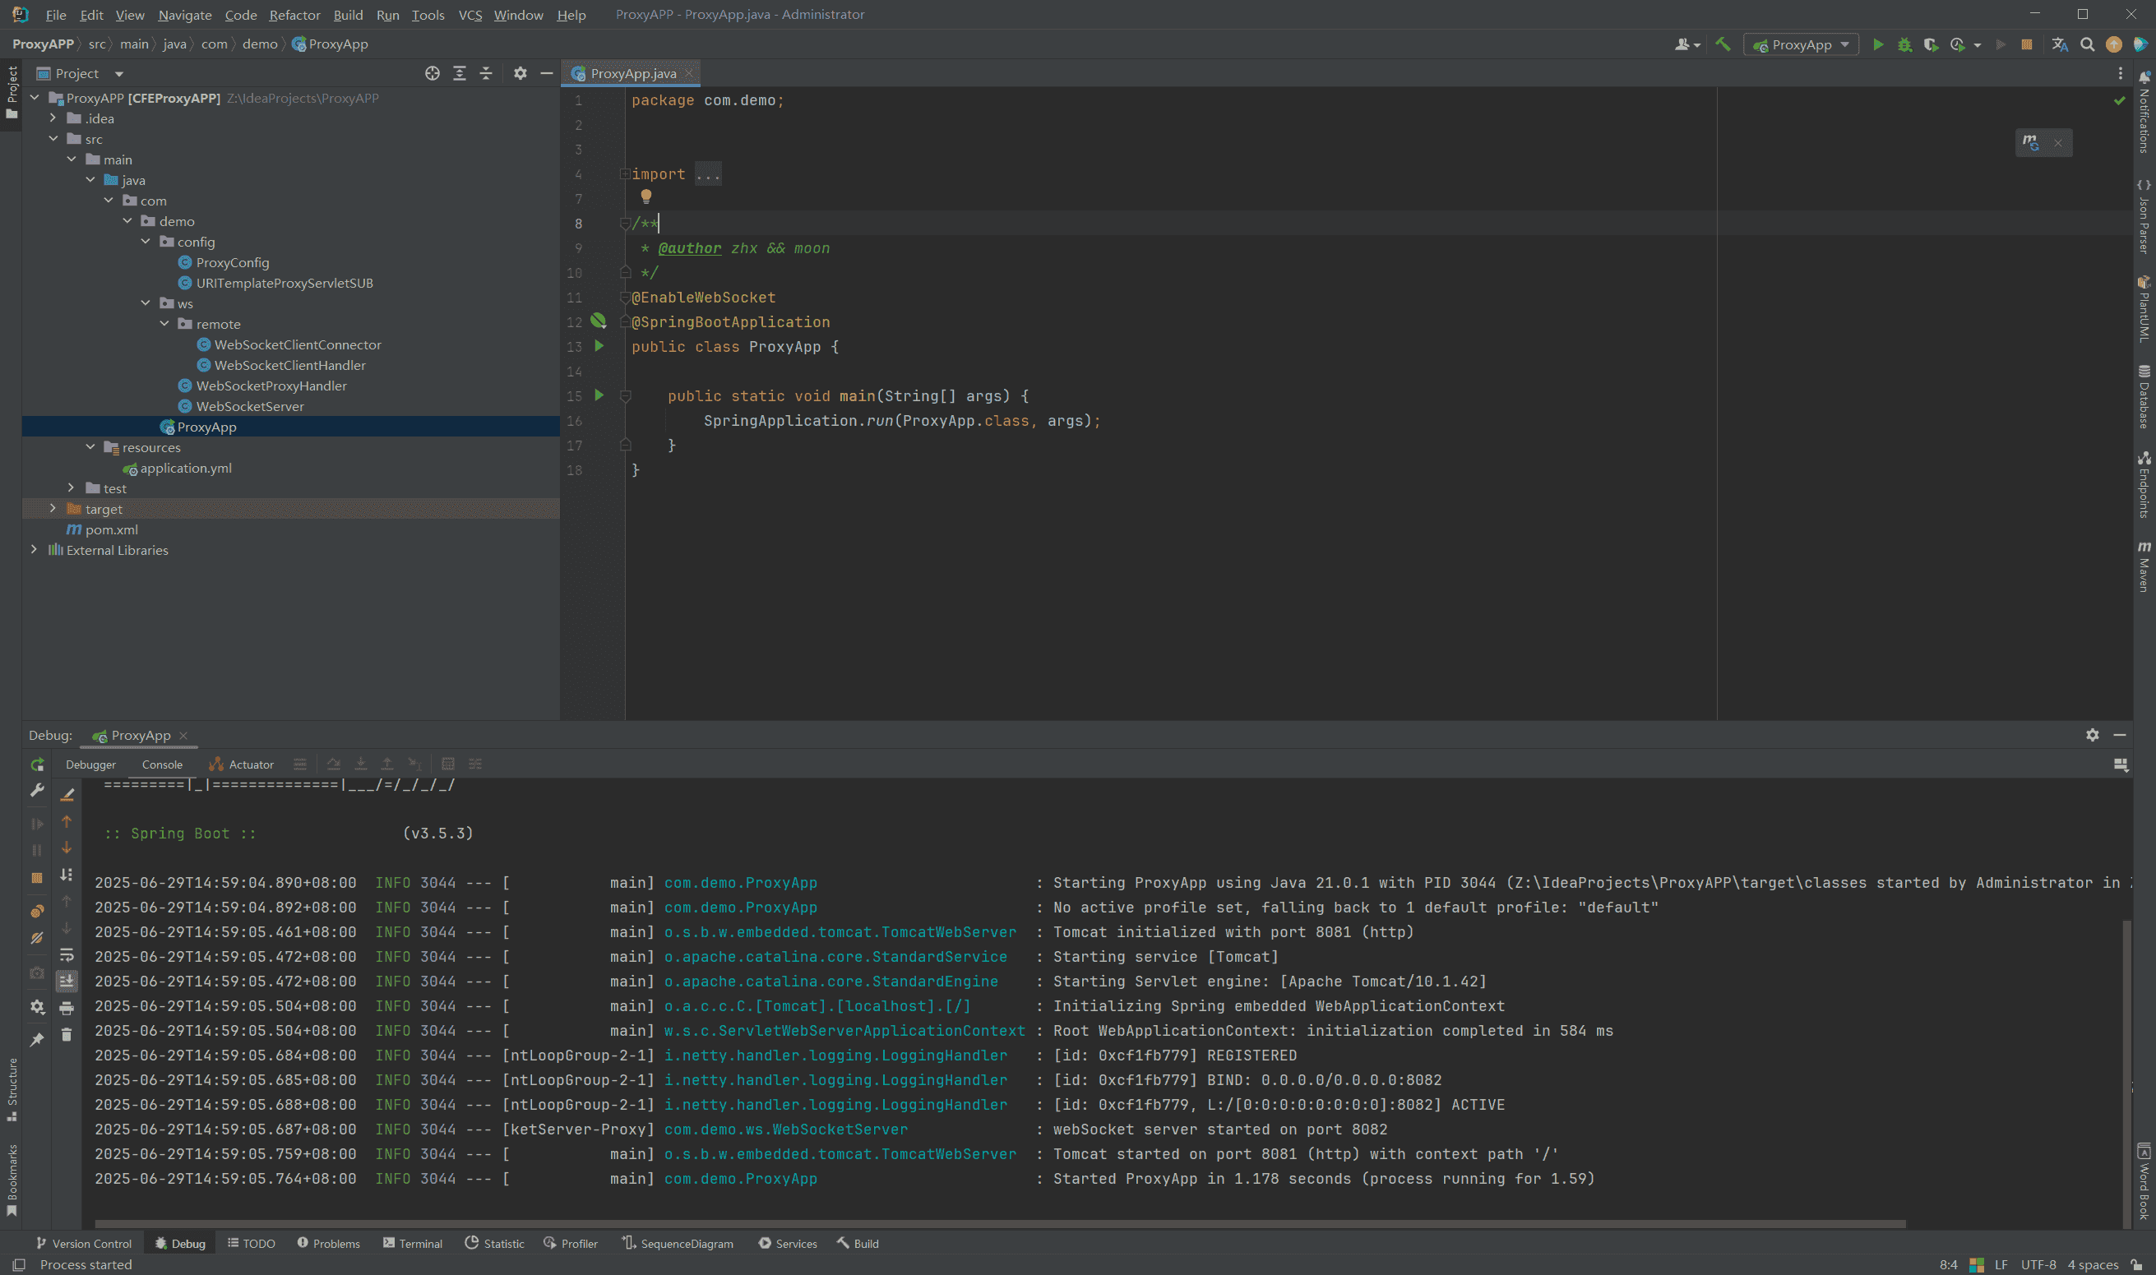Screen dimensions: 2156x1275
Task: Open Project panel gear options
Action: [520, 74]
